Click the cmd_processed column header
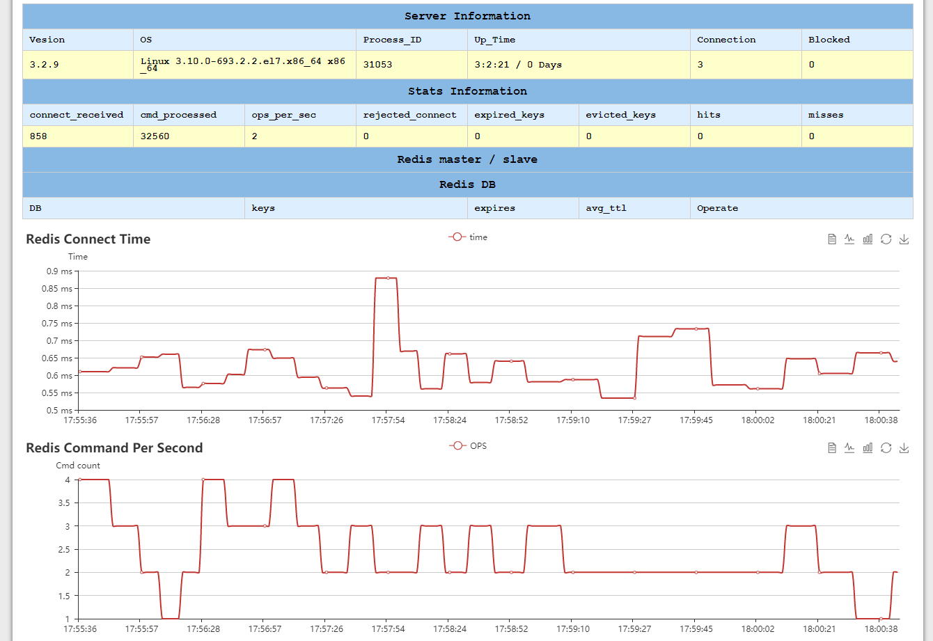This screenshot has height=641, width=933. (x=189, y=115)
